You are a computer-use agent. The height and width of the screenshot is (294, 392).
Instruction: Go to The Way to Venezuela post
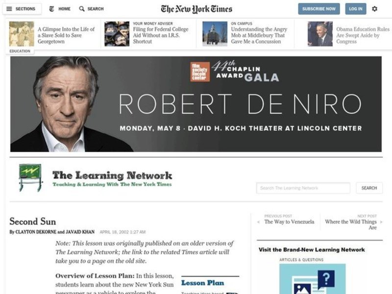click(289, 222)
